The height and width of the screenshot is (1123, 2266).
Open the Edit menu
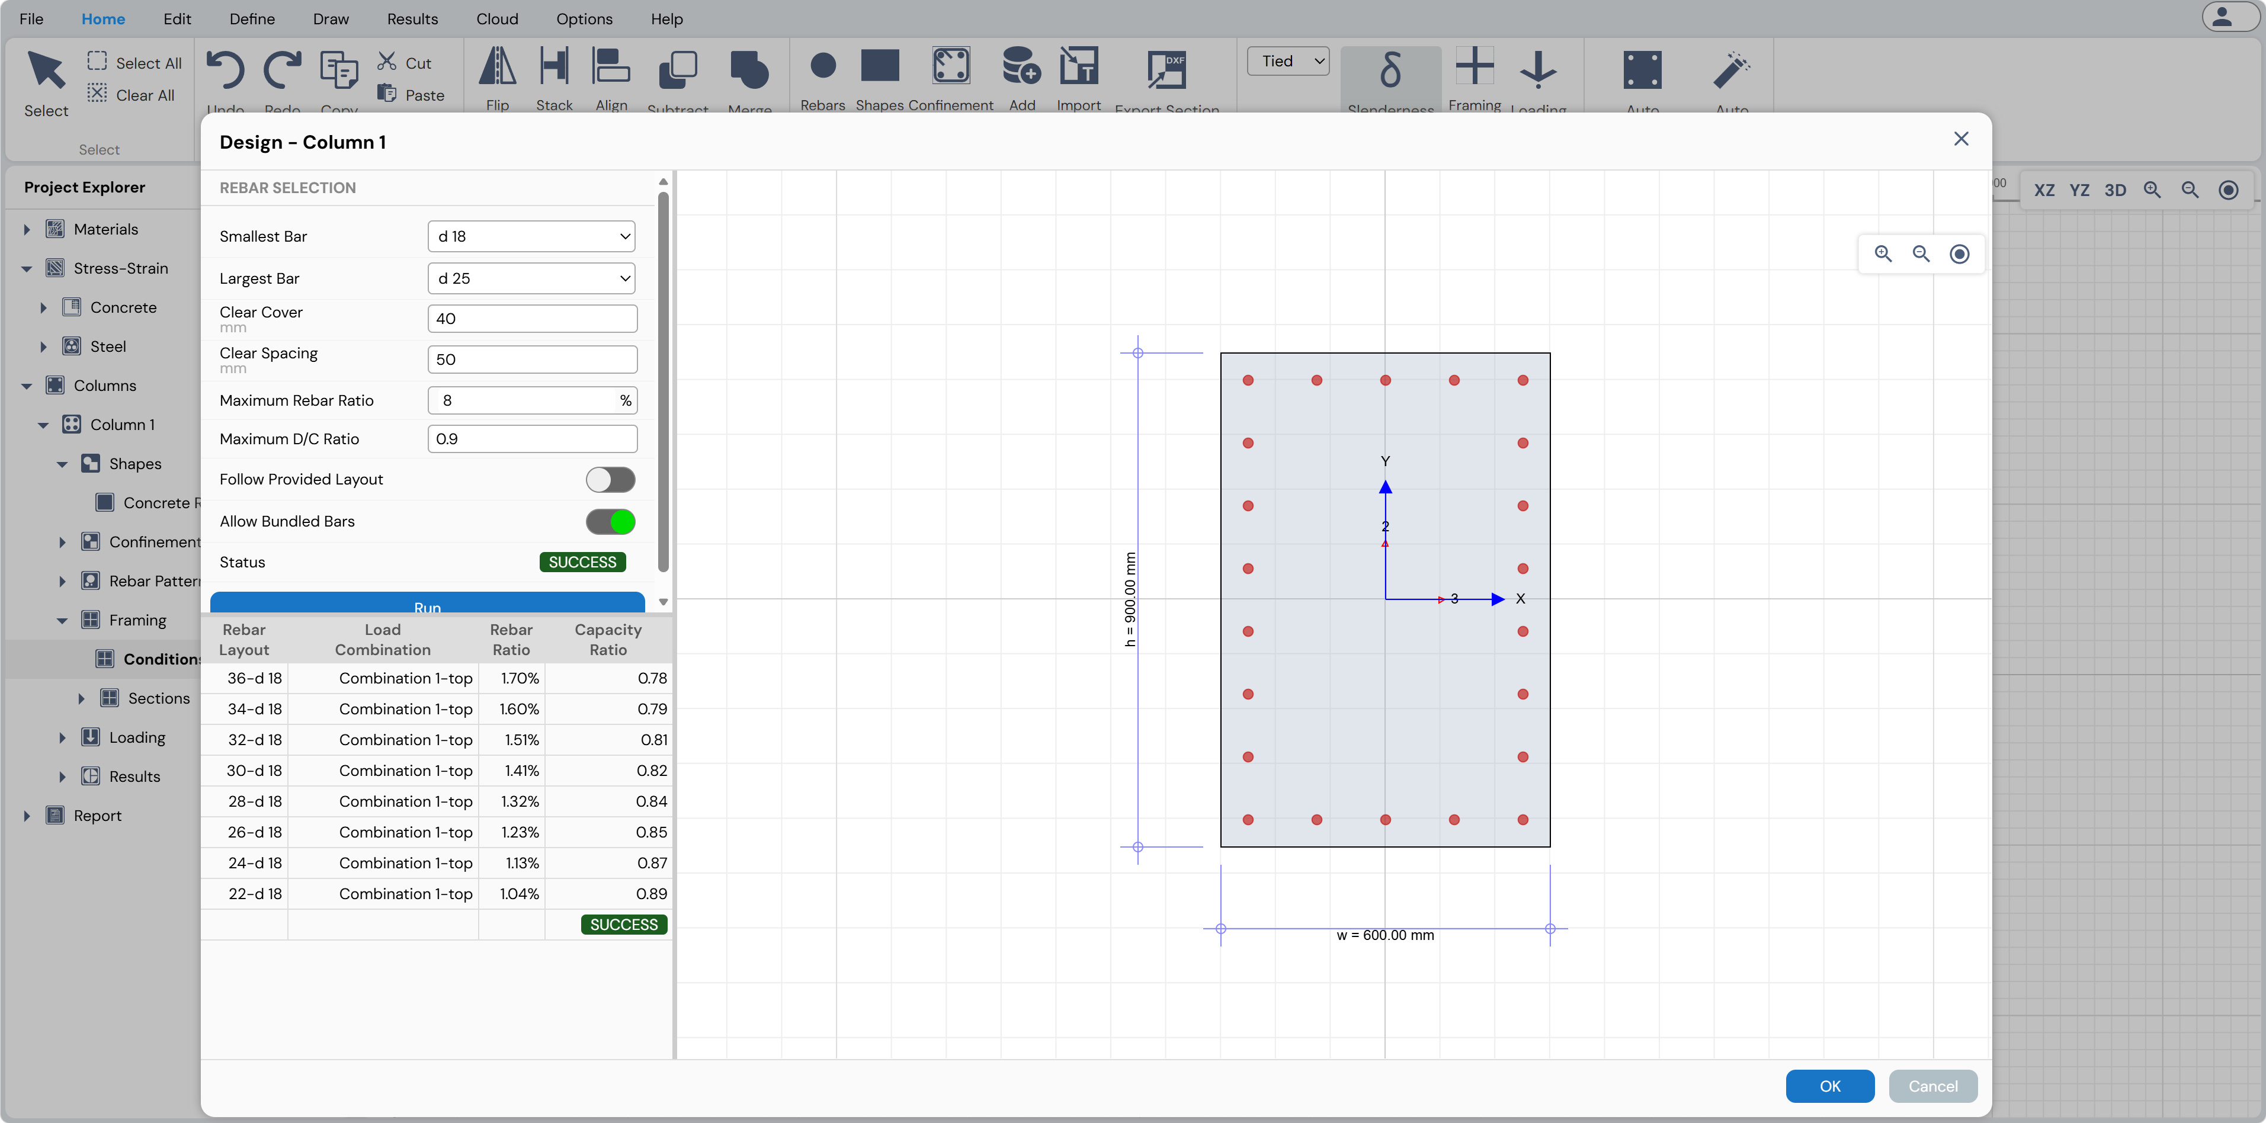177,18
